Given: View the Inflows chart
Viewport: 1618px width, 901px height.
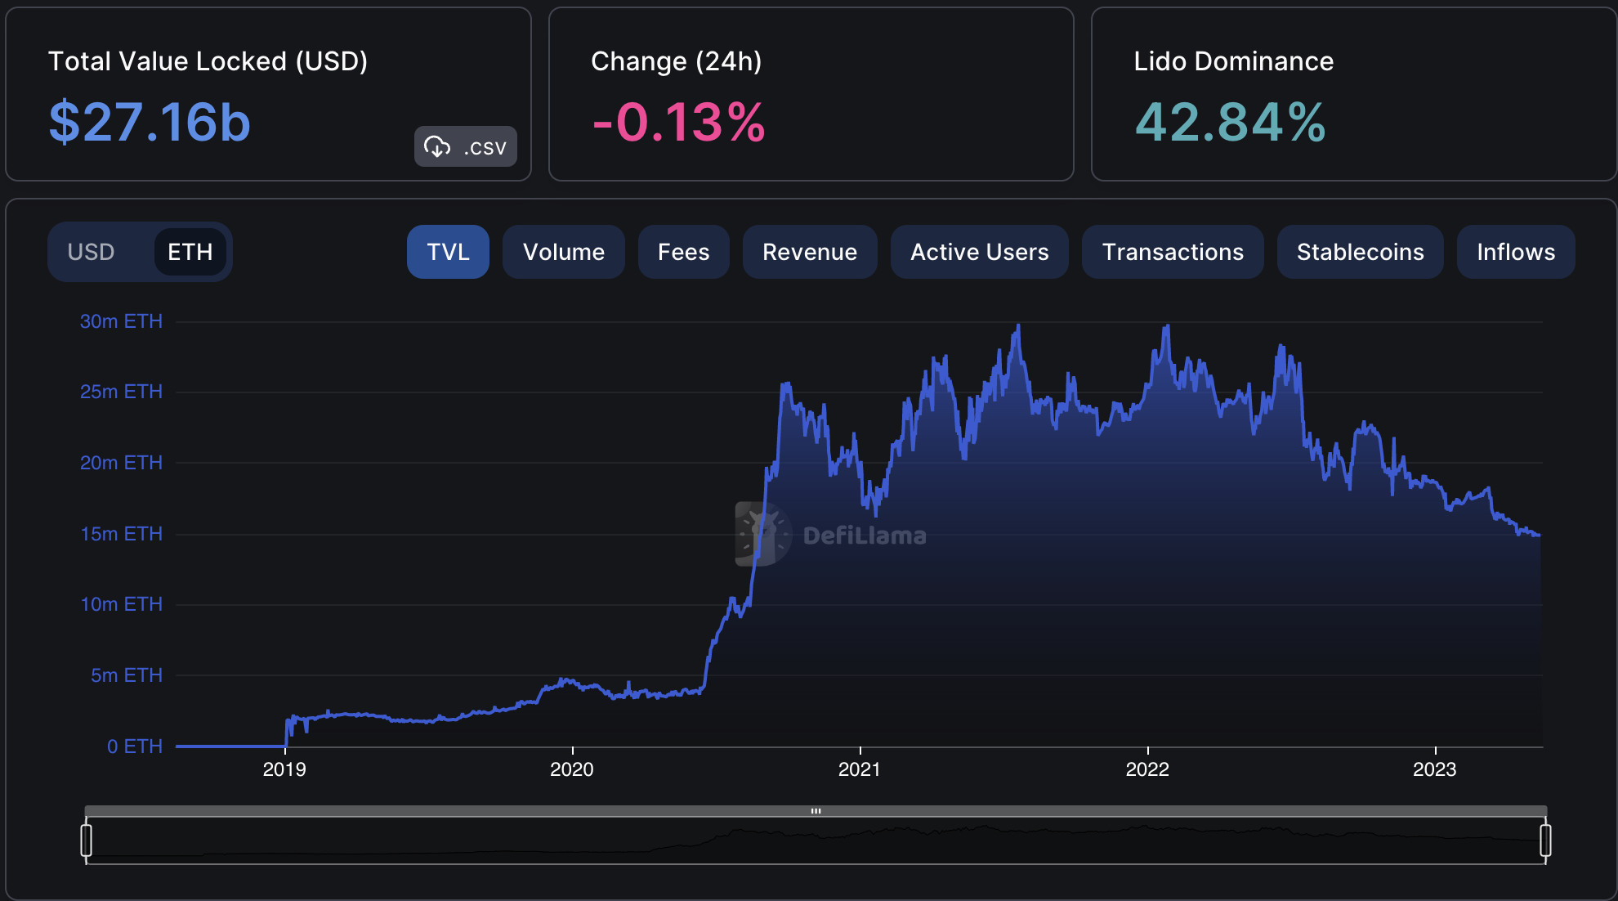Looking at the screenshot, I should [x=1515, y=252].
